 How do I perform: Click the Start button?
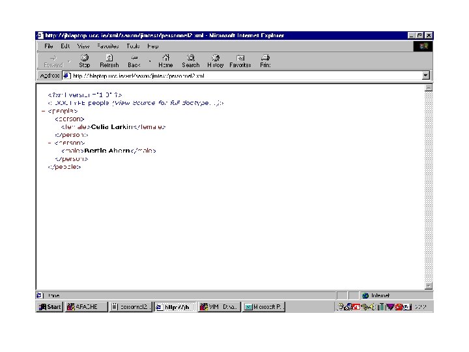pos(50,307)
